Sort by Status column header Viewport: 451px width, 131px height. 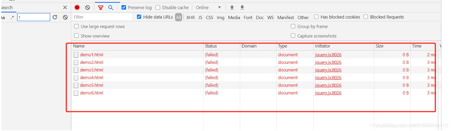point(222,46)
